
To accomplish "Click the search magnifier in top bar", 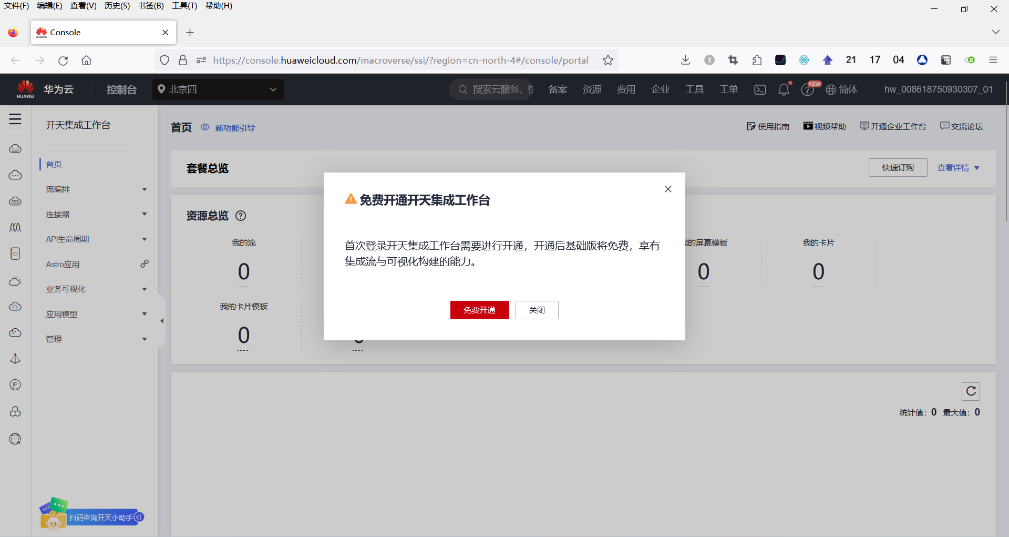I will click(x=462, y=89).
